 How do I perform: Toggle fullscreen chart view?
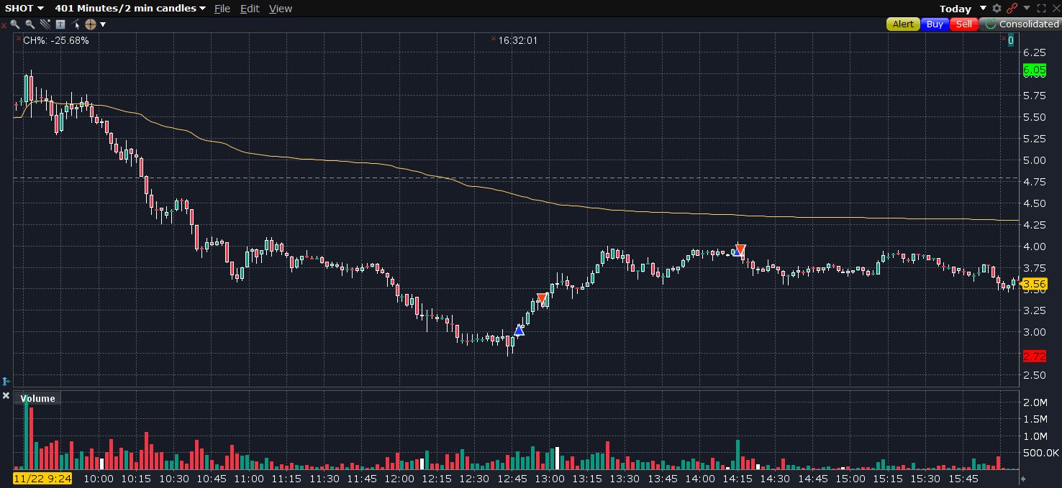click(1040, 9)
